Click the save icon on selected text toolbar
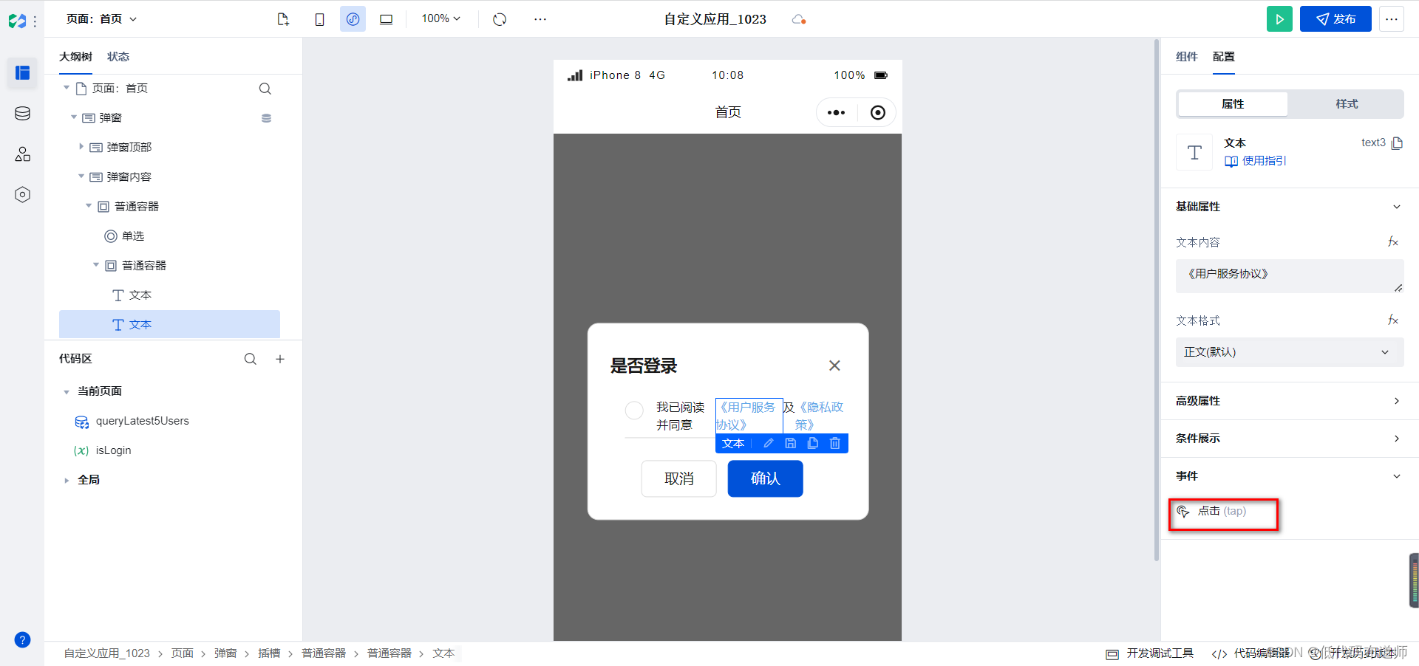 point(790,443)
